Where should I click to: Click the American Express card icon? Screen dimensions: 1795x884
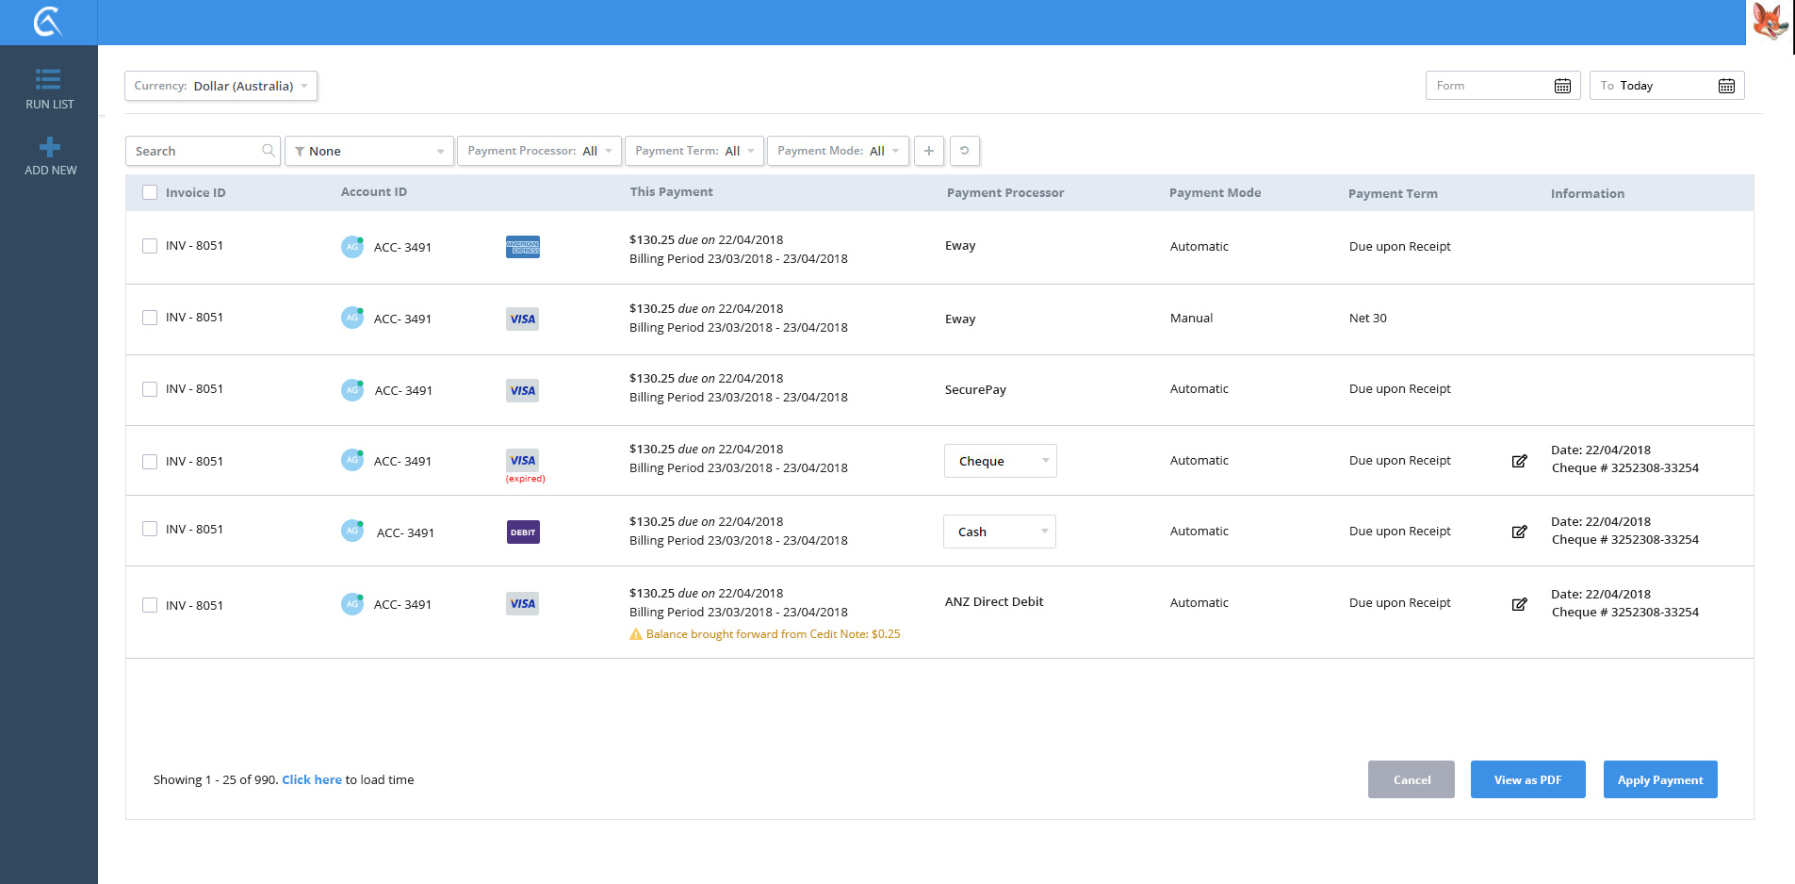pos(522,247)
